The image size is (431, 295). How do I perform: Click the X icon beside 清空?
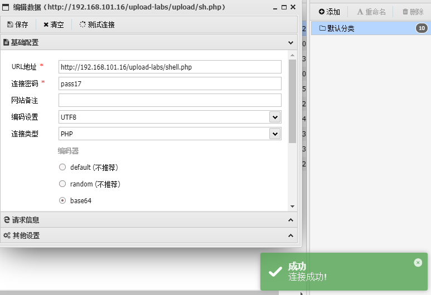coord(46,24)
